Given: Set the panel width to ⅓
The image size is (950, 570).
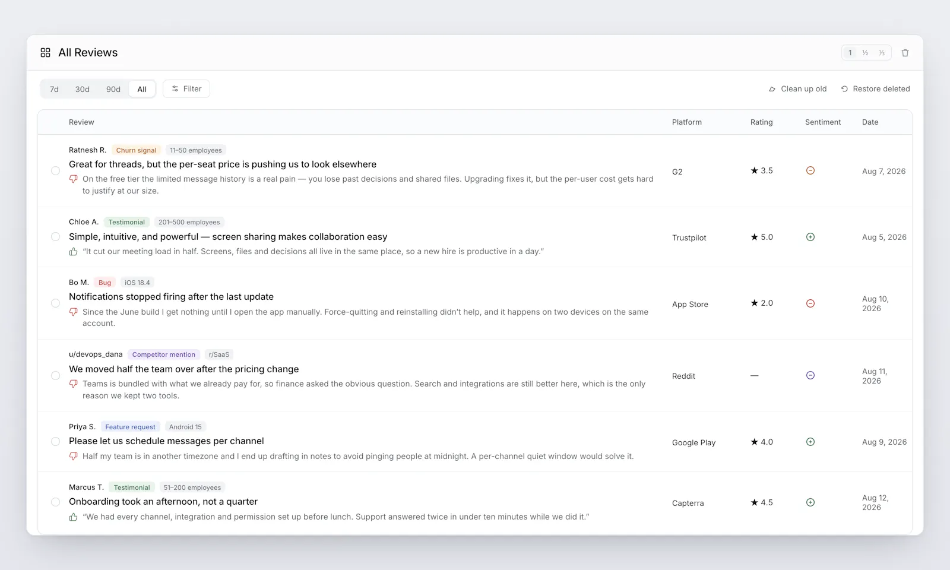Looking at the screenshot, I should pyautogui.click(x=882, y=53).
